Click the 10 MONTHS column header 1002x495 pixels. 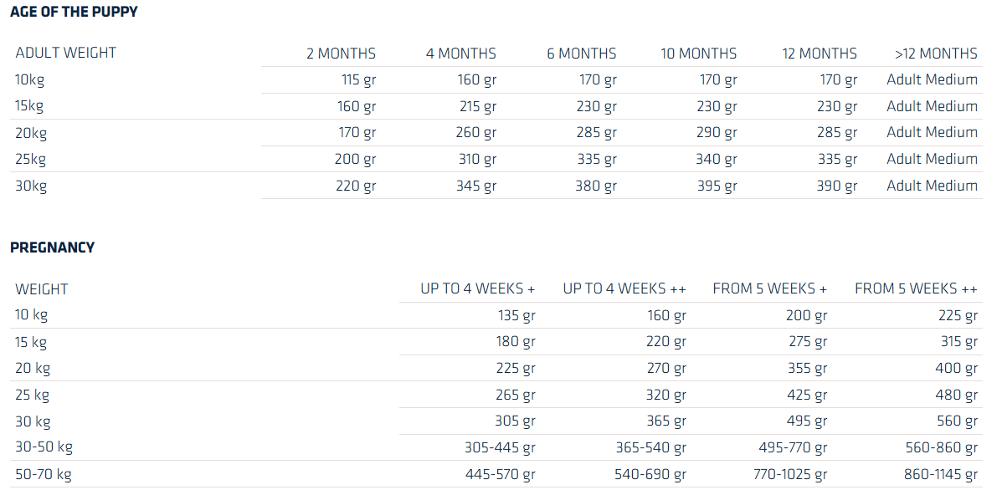point(698,54)
